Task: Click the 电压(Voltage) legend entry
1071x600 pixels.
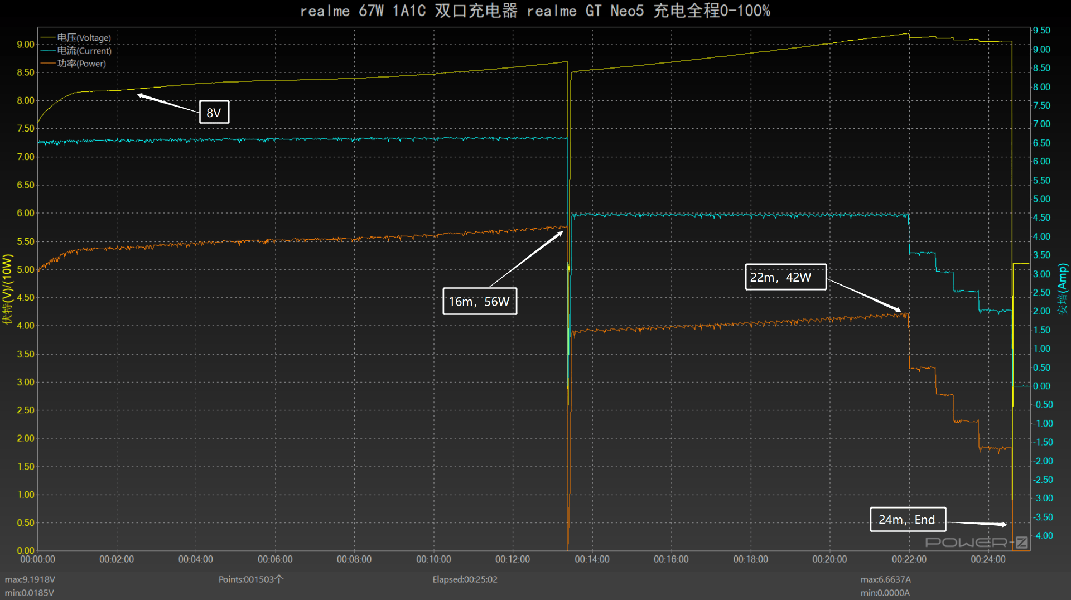Action: coord(76,38)
